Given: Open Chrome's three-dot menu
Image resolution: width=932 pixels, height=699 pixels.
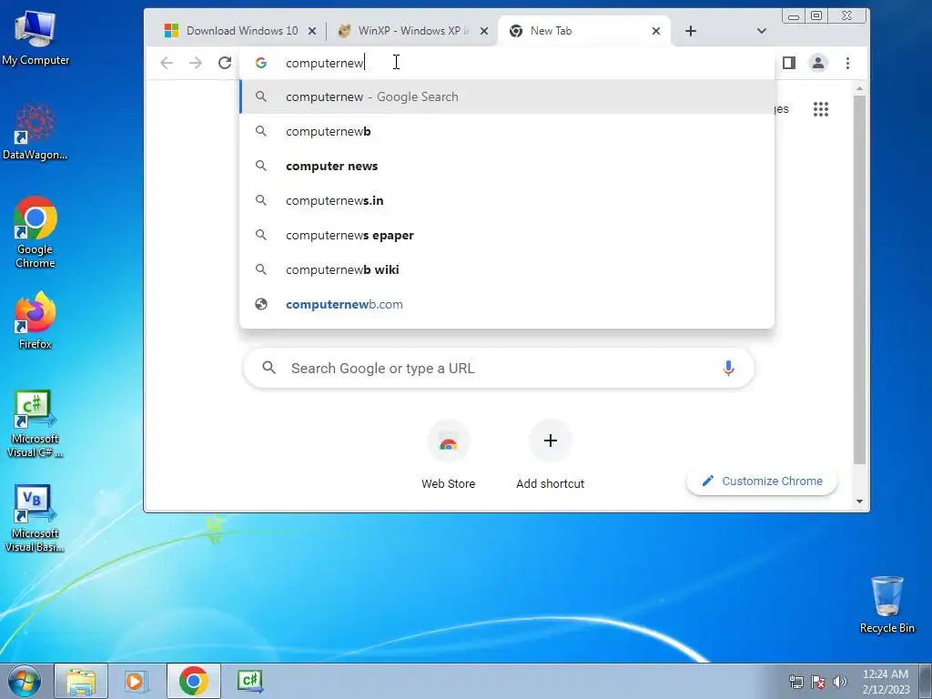Looking at the screenshot, I should pyautogui.click(x=847, y=63).
